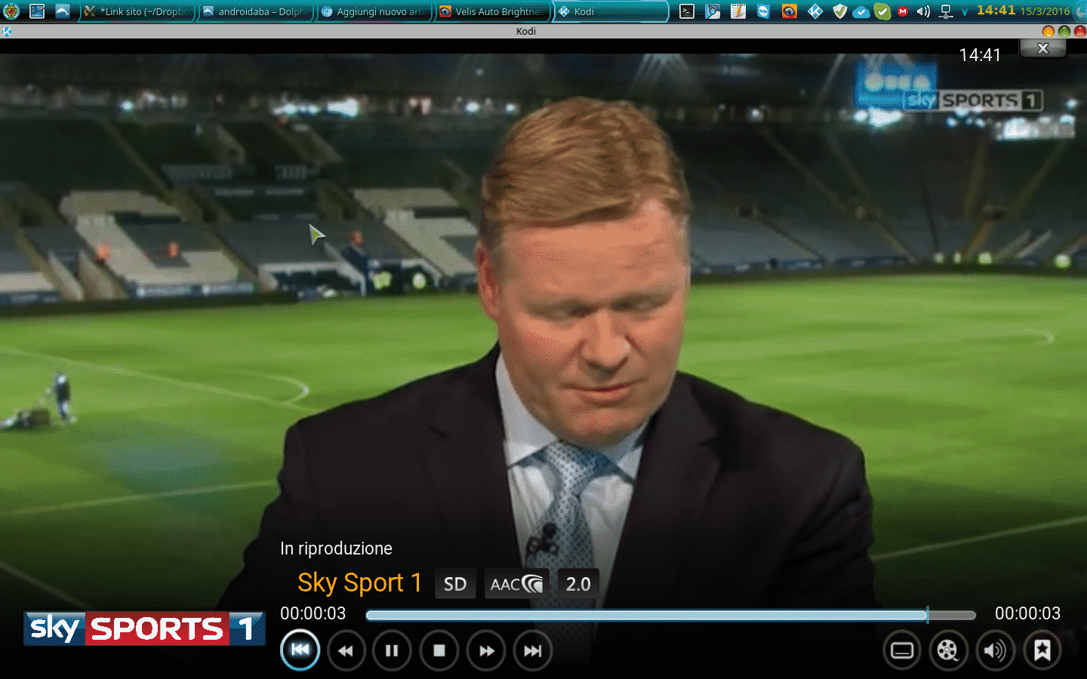Screen dimensions: 1087x679
Task: Open video settings film reel icon
Action: point(948,650)
